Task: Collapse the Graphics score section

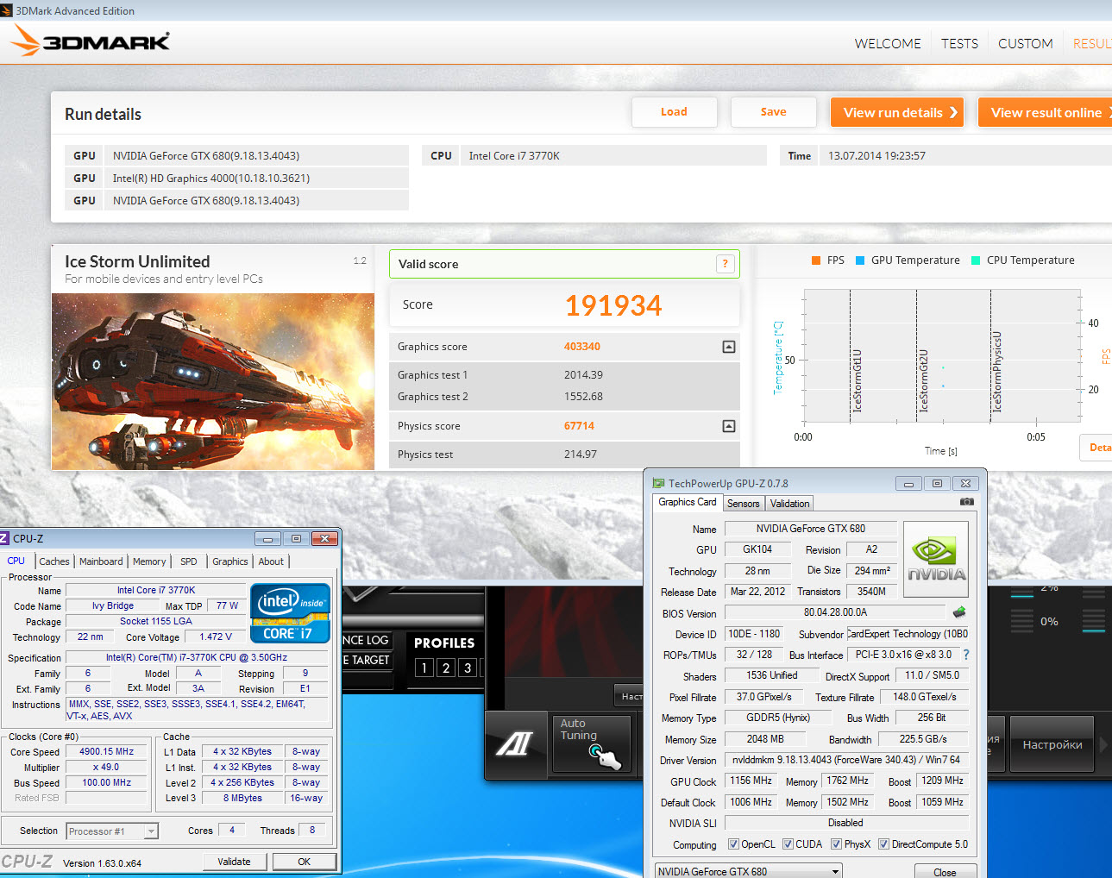Action: pos(729,347)
